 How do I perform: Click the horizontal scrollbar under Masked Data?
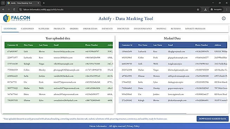tap(152, 114)
